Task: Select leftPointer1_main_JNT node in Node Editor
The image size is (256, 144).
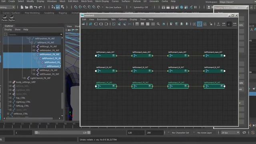Action: click(106, 56)
